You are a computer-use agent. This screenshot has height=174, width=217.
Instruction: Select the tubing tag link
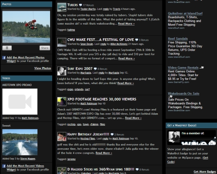[71, 30]
